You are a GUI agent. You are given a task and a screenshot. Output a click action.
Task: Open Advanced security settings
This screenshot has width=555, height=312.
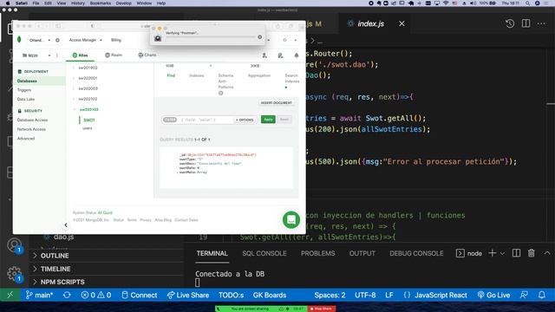pyautogui.click(x=26, y=139)
